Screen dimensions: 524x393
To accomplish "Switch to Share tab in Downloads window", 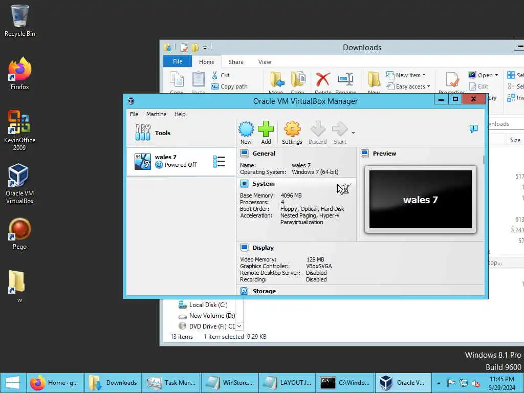I will 236,62.
